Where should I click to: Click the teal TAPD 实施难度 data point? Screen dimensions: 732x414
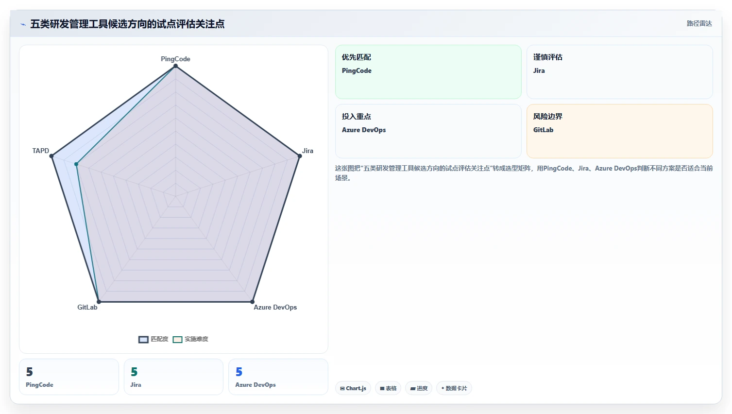pos(76,164)
